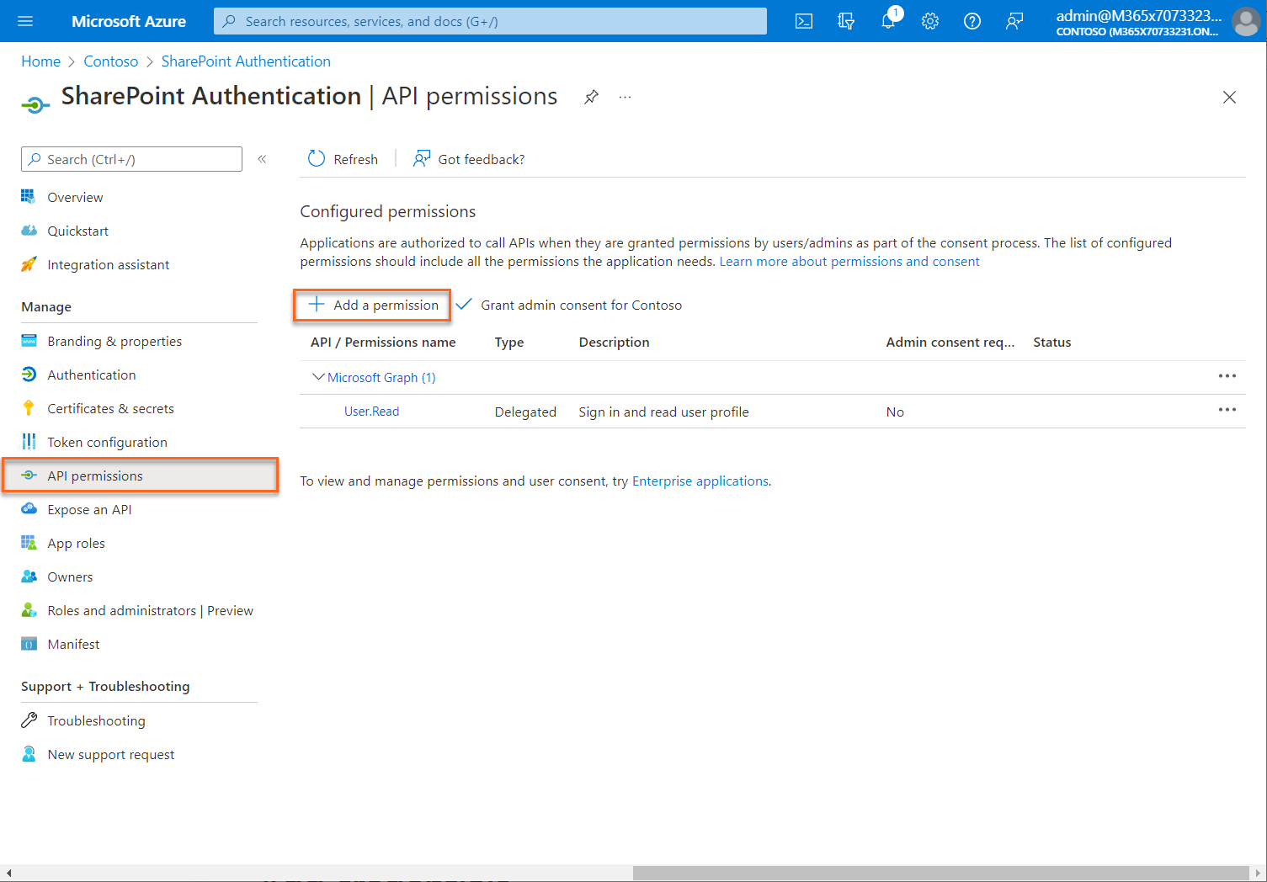This screenshot has width=1267, height=882.
Task: Collapse the Microsoft Graph permissions group
Action: tap(318, 377)
